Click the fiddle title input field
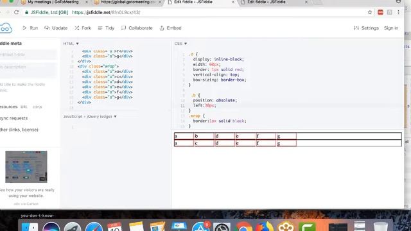This screenshot has width=411, height=231. pos(28,55)
